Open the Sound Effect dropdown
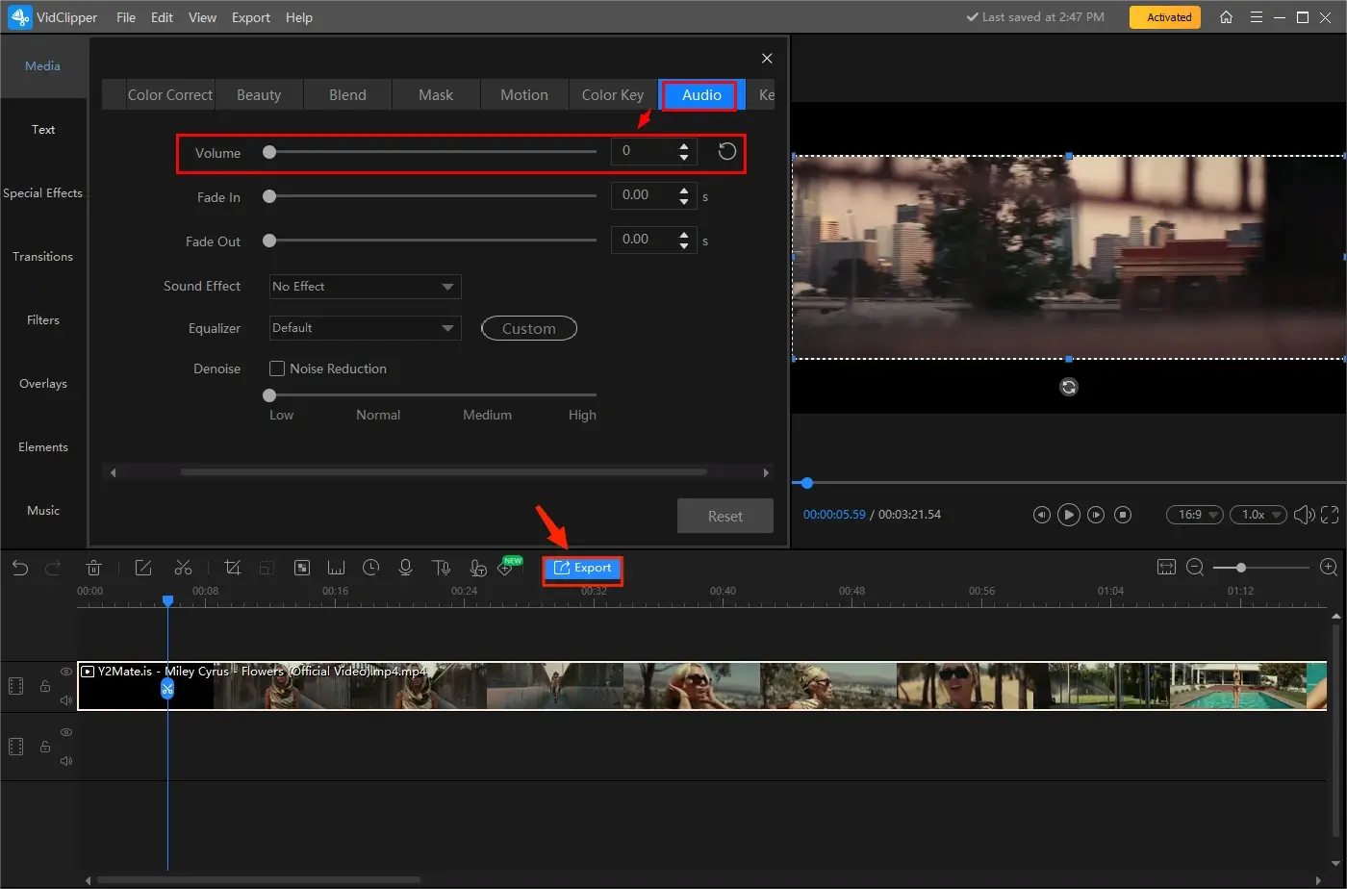Image resolution: width=1347 pixels, height=889 pixels. (x=364, y=286)
